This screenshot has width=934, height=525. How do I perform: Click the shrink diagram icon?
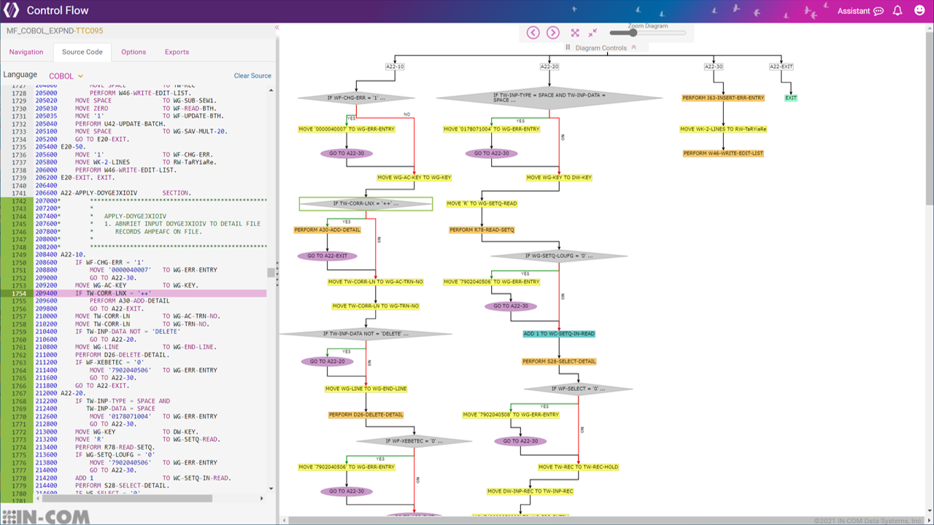pos(594,33)
